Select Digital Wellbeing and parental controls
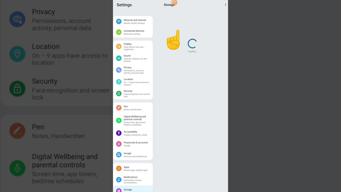Screen dimensions: 341x192 pos(133,121)
